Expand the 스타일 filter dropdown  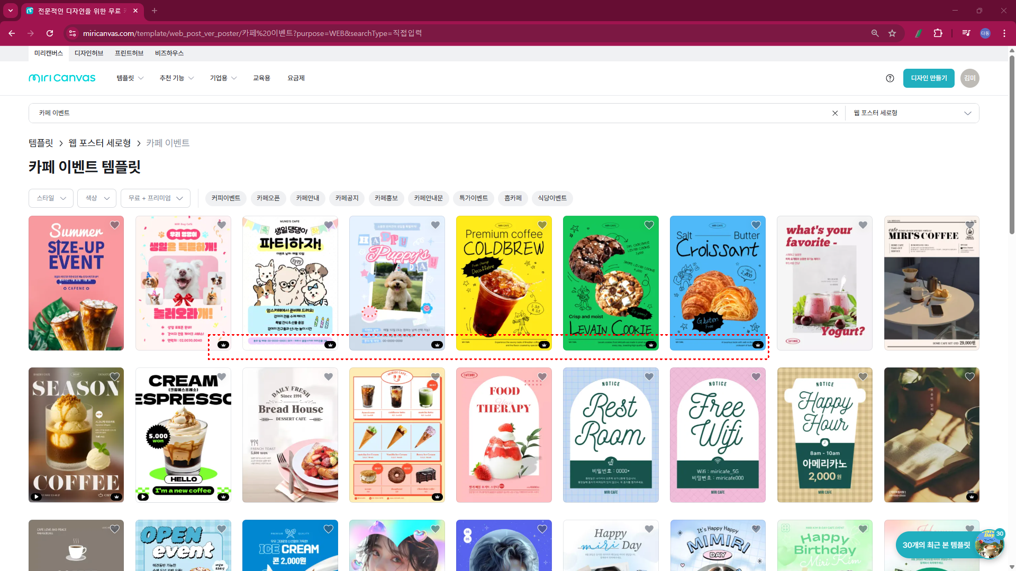(x=51, y=198)
